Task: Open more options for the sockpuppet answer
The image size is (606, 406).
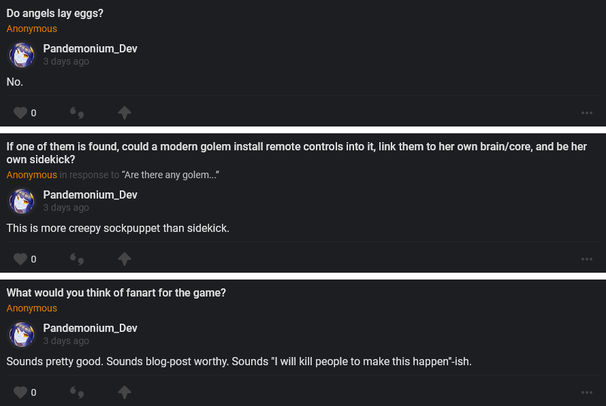Action: point(587,259)
